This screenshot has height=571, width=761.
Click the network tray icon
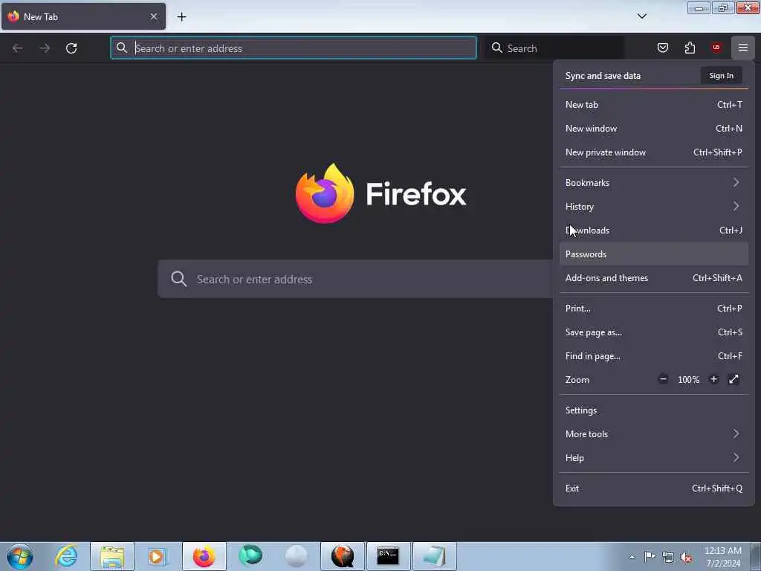(x=668, y=557)
